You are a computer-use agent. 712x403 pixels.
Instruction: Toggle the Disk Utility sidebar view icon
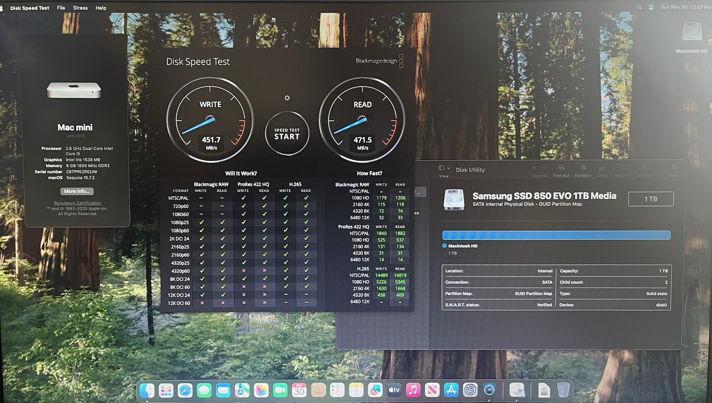(x=441, y=168)
